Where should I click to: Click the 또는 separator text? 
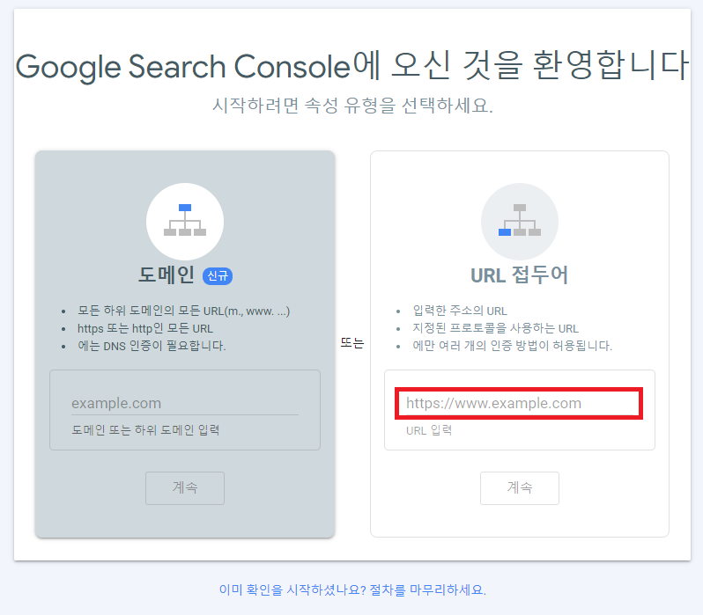(352, 343)
